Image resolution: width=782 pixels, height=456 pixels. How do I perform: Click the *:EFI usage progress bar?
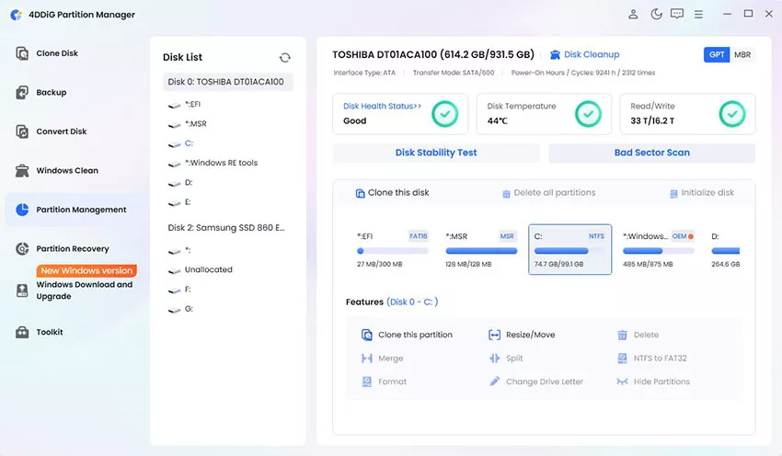click(x=392, y=251)
